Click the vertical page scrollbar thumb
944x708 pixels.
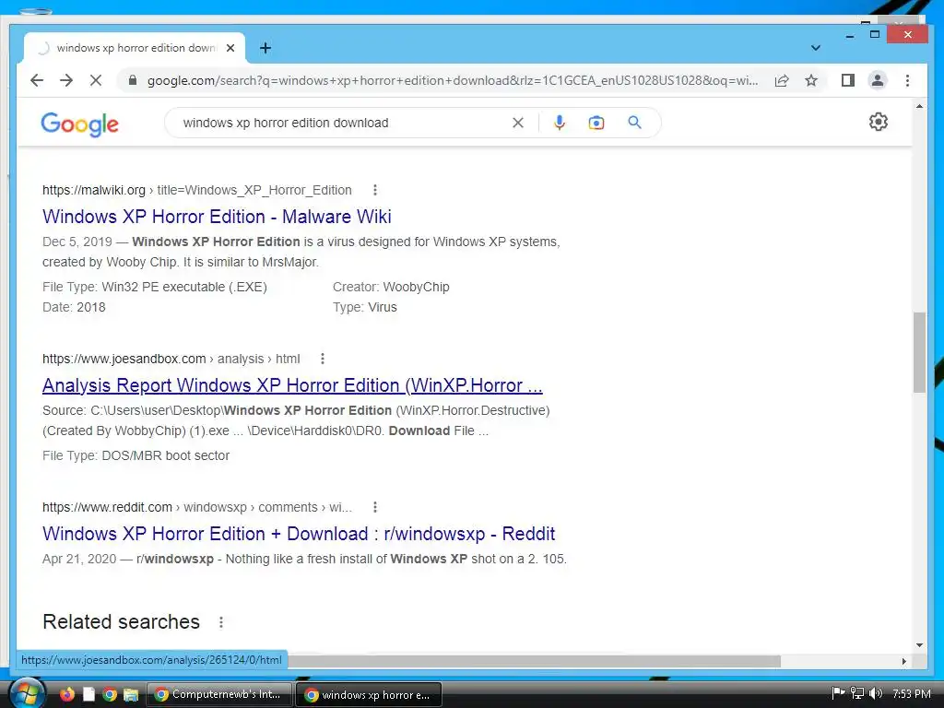(919, 352)
